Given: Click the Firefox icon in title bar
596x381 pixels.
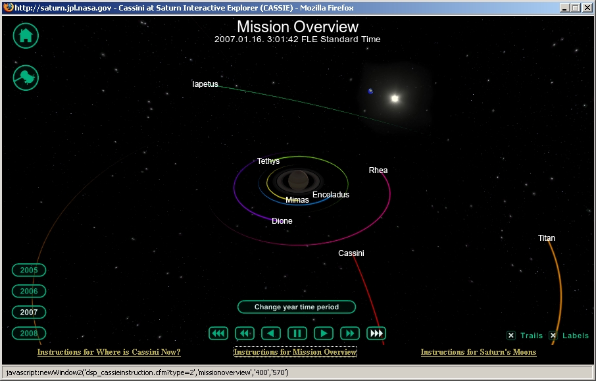Looking at the screenshot, I should [9, 8].
